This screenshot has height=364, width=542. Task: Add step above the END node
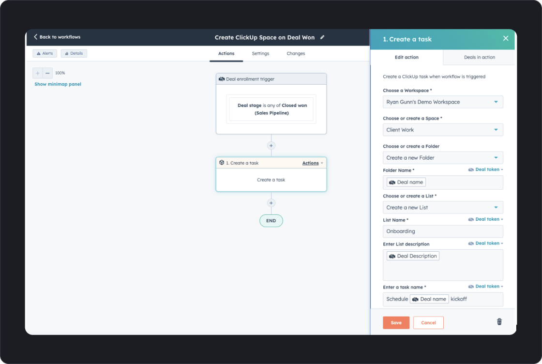click(271, 203)
